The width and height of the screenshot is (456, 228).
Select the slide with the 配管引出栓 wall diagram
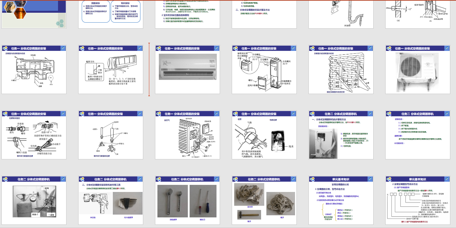pyautogui.click(x=418, y=14)
